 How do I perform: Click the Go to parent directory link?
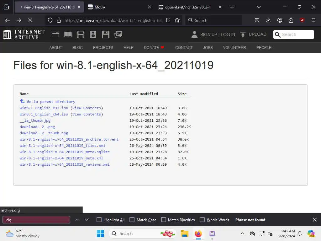point(51,102)
